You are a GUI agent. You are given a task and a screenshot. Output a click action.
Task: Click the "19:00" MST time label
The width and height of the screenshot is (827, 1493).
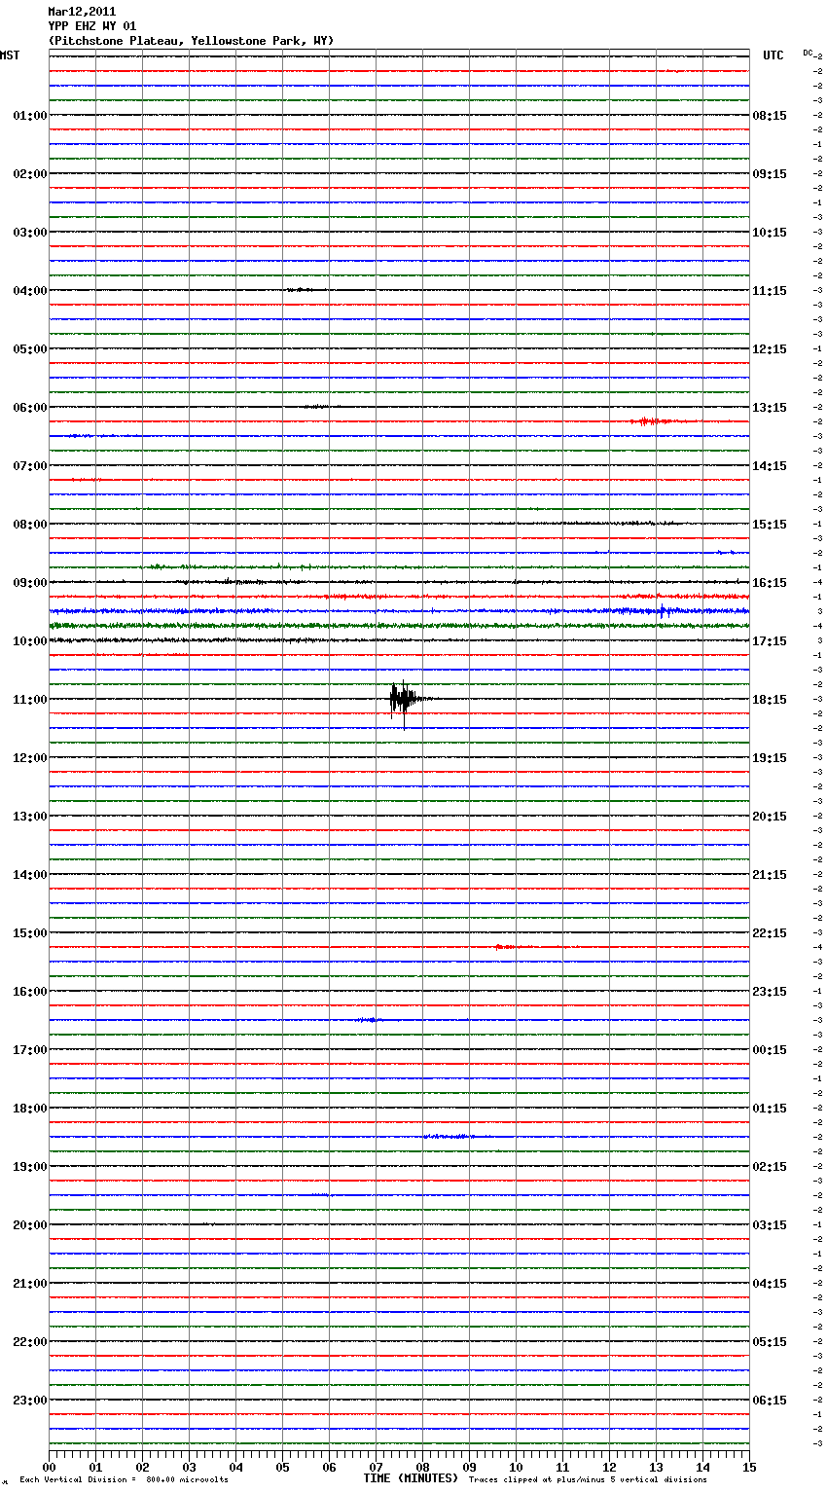click(x=29, y=1167)
